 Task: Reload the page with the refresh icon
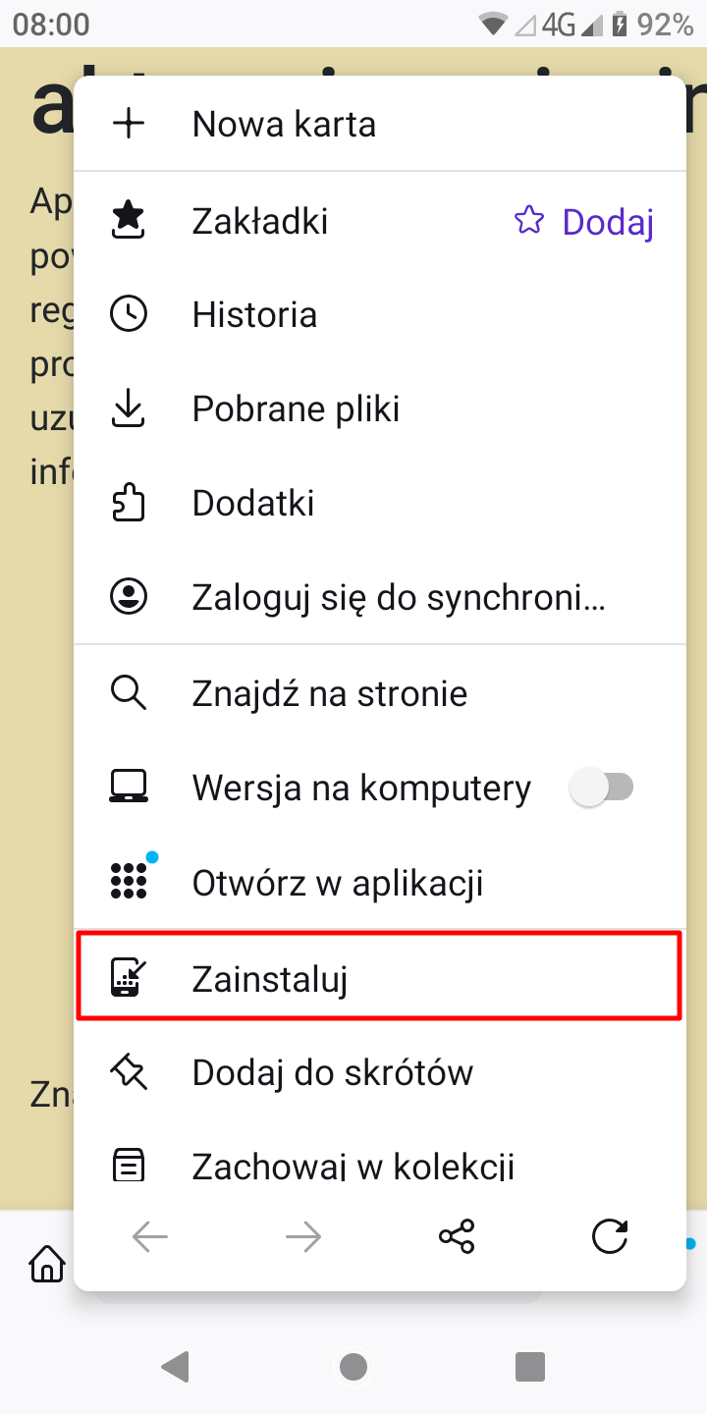pos(610,1236)
